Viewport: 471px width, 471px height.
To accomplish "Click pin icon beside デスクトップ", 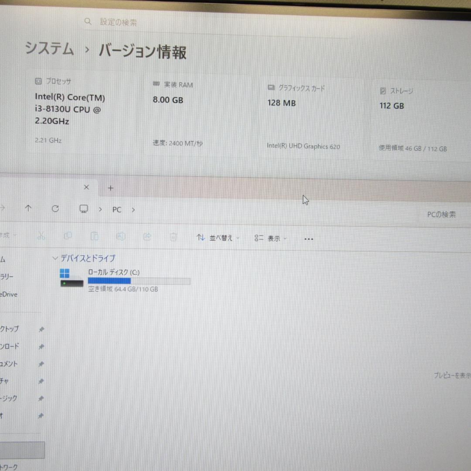I will tap(41, 330).
